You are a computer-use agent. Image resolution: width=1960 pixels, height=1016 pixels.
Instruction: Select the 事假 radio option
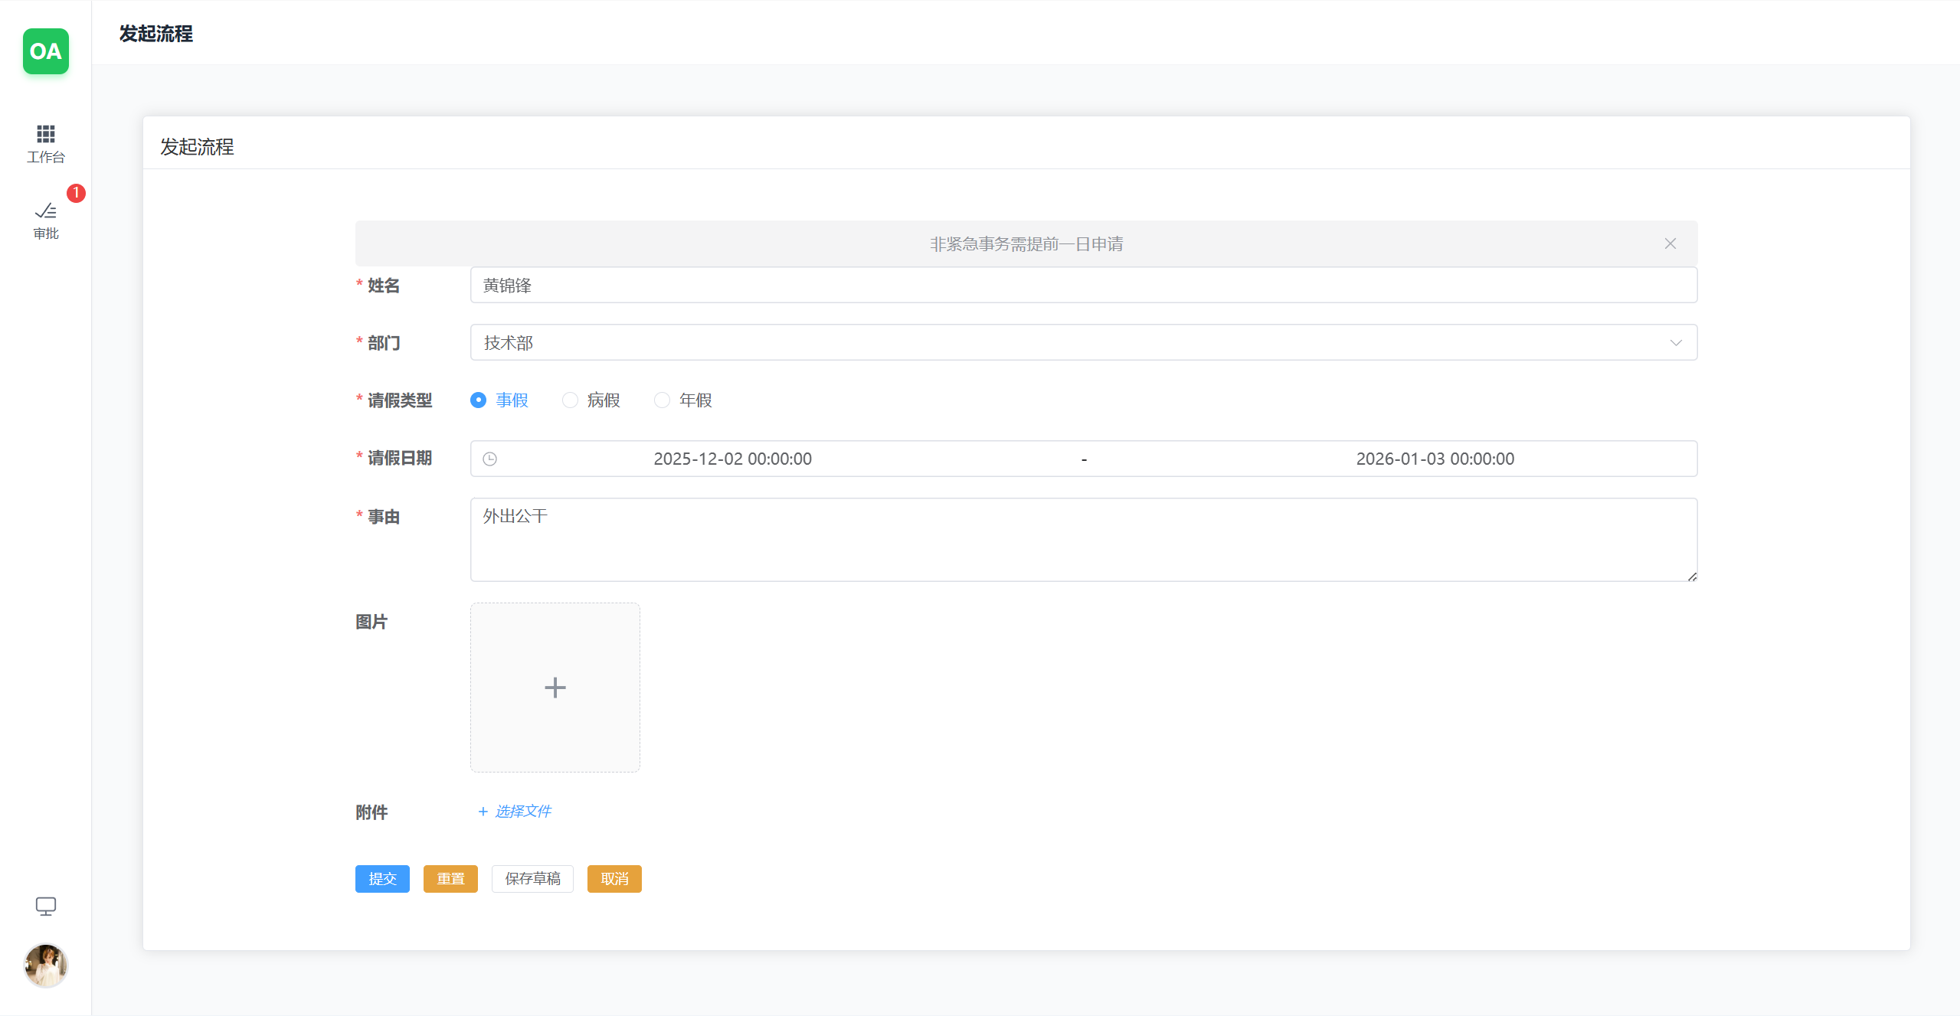479,400
